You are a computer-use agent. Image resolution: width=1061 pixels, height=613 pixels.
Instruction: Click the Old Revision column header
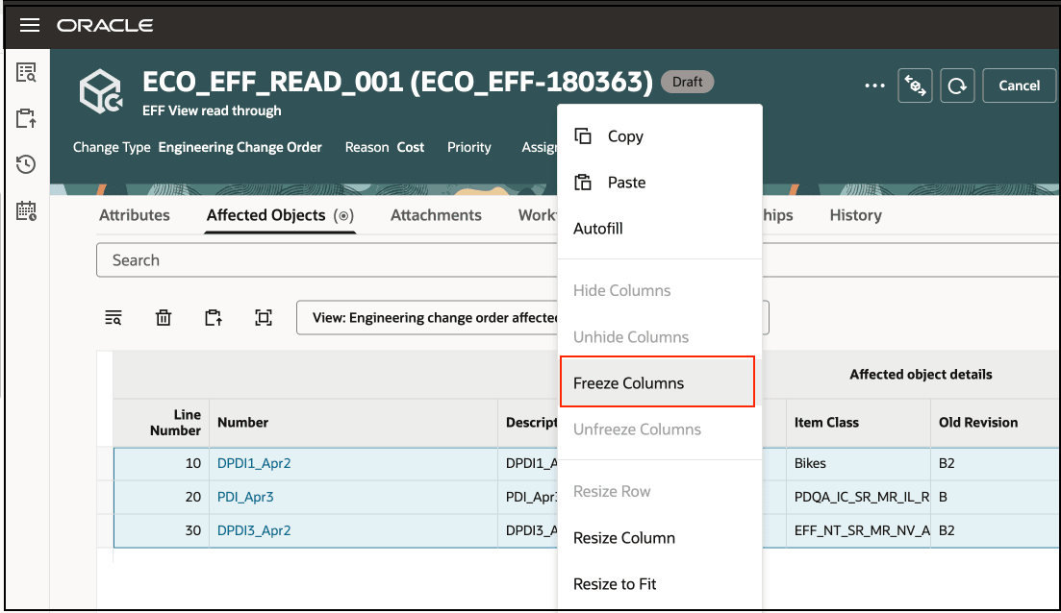[x=996, y=423]
